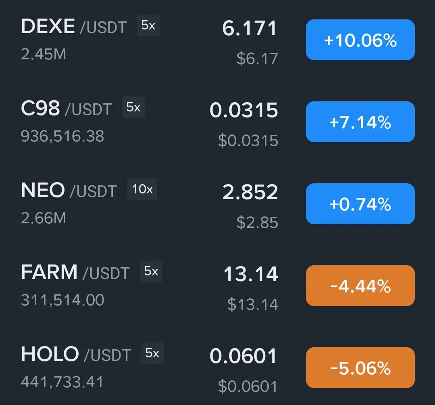435x405 pixels.
Task: Select the FARM price 13.14
Action: 251,275
